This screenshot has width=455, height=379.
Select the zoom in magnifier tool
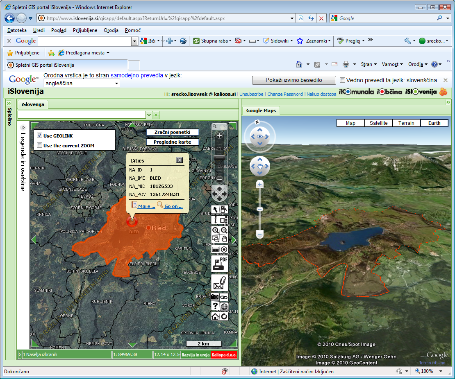point(215,230)
